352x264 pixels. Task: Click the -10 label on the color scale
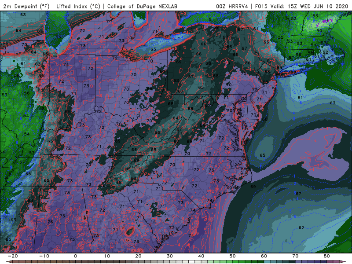[x=44, y=256]
